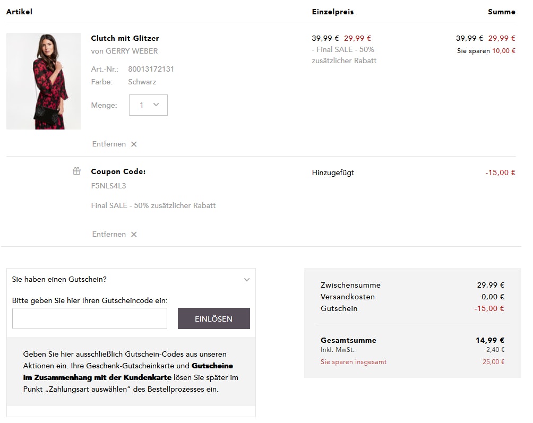Click the gift icon beside Coupon Code
Image resolution: width=533 pixels, height=423 pixels.
(x=77, y=171)
